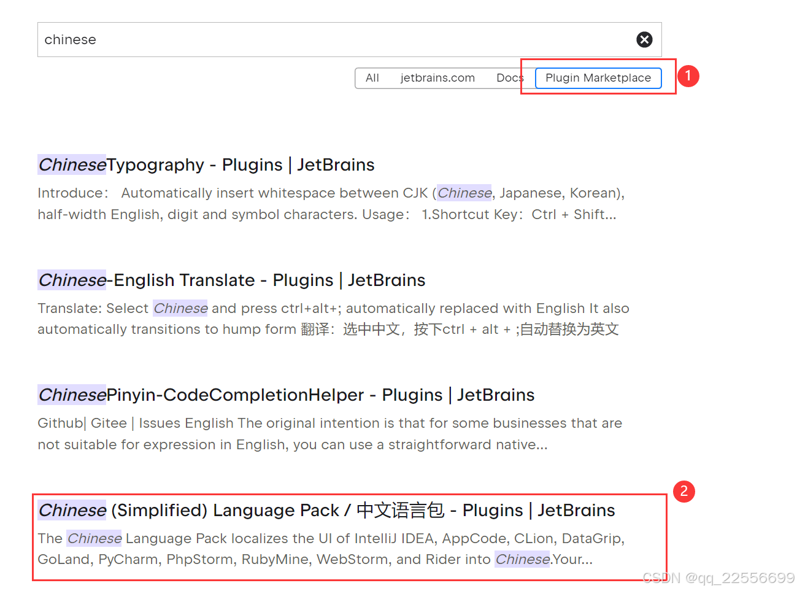Click the description beginning "Github| Gitee | Issues English"

tap(329, 434)
